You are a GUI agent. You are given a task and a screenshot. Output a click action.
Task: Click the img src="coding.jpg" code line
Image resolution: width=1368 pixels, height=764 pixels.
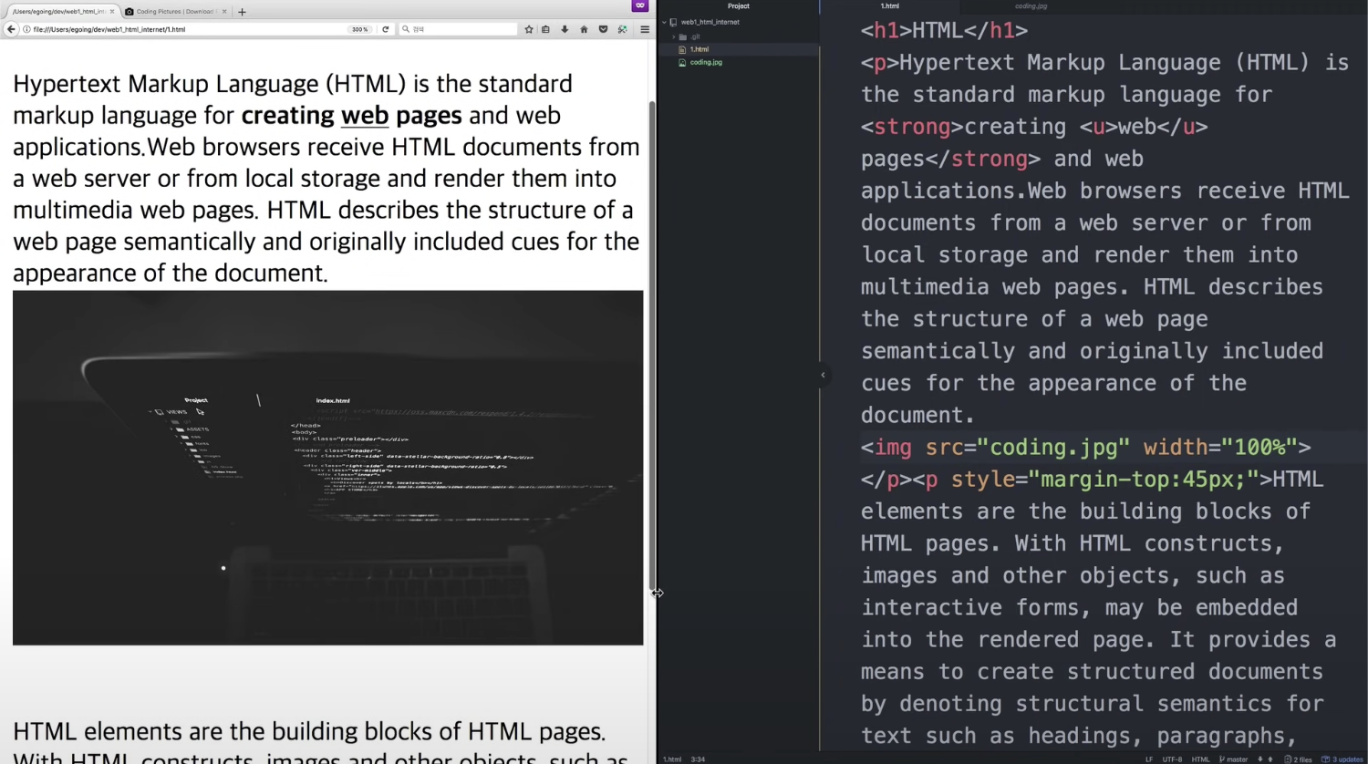click(1085, 447)
